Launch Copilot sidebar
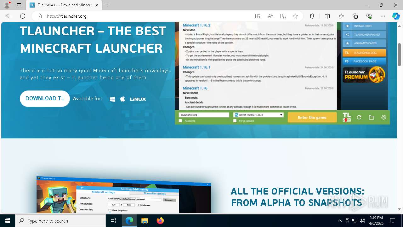403x227 pixels. click(x=396, y=16)
